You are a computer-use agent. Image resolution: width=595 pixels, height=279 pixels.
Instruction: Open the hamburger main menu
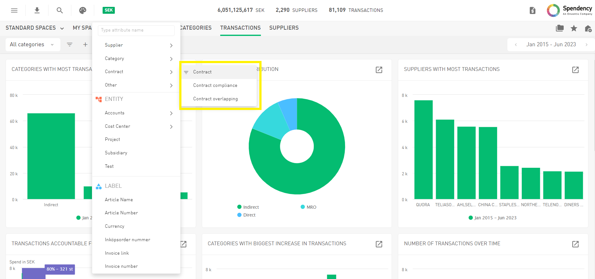(14, 10)
